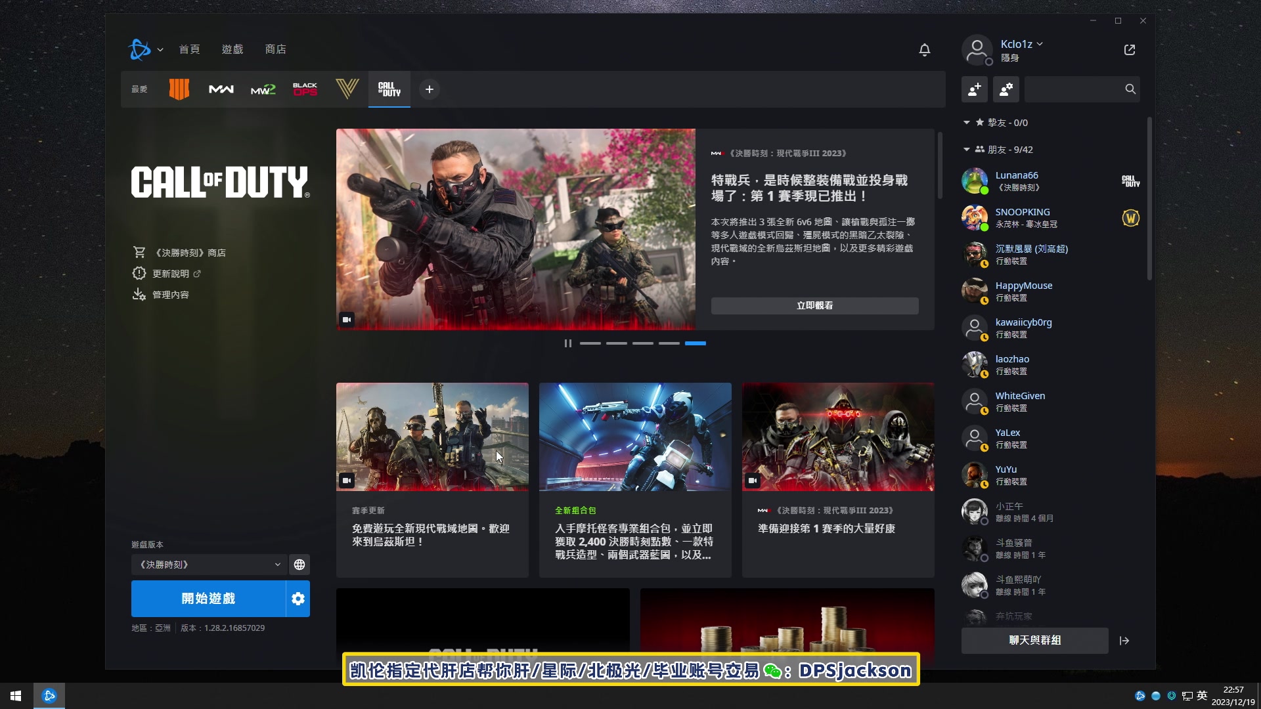Open game options gear next to play button
The width and height of the screenshot is (1261, 709).
(298, 599)
